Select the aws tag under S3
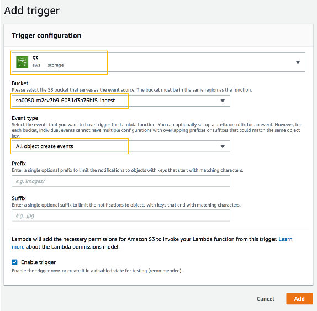 coord(36,65)
